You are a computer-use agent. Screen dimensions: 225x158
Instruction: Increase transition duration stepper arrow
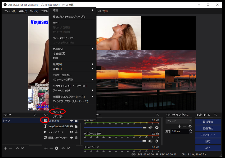[x=191, y=130]
